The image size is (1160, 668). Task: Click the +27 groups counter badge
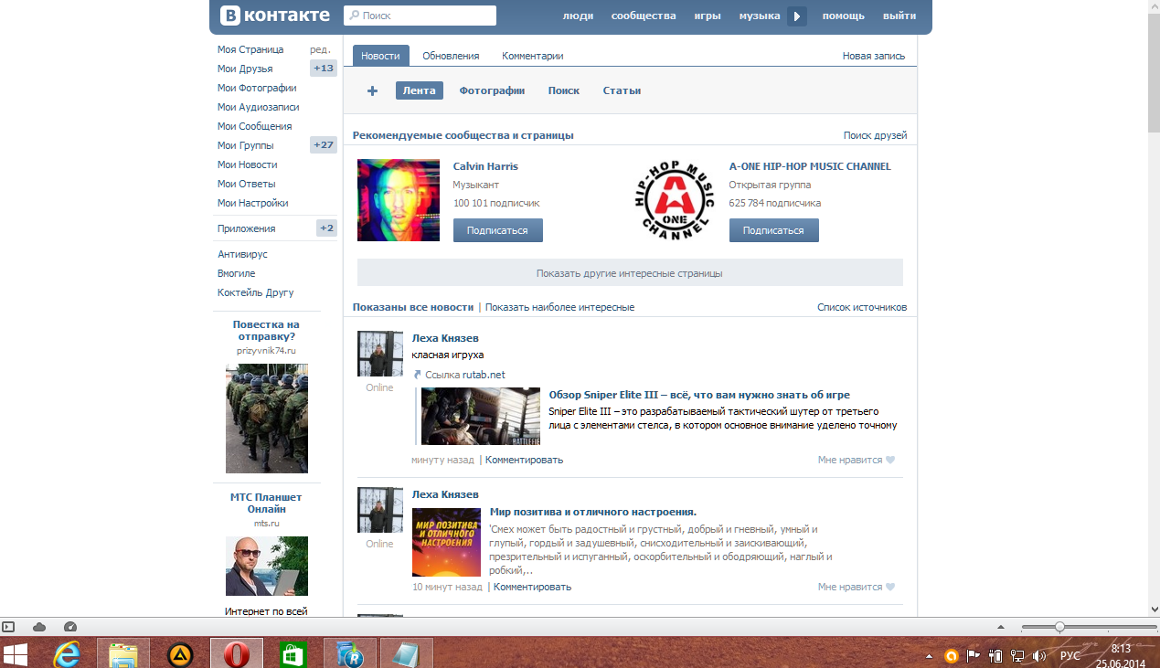324,145
